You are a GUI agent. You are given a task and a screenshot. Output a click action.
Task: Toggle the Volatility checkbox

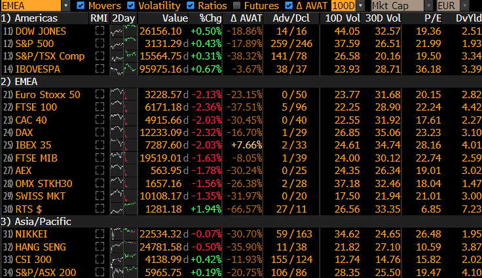(x=130, y=5)
